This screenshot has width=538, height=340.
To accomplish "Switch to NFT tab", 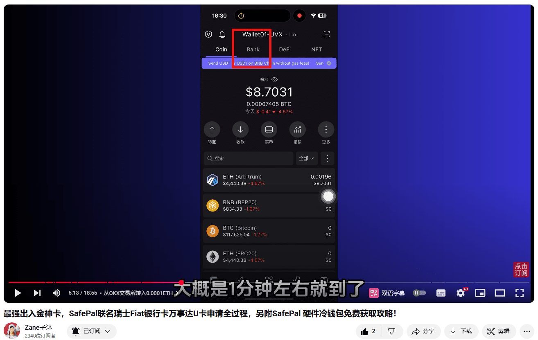I will (316, 50).
